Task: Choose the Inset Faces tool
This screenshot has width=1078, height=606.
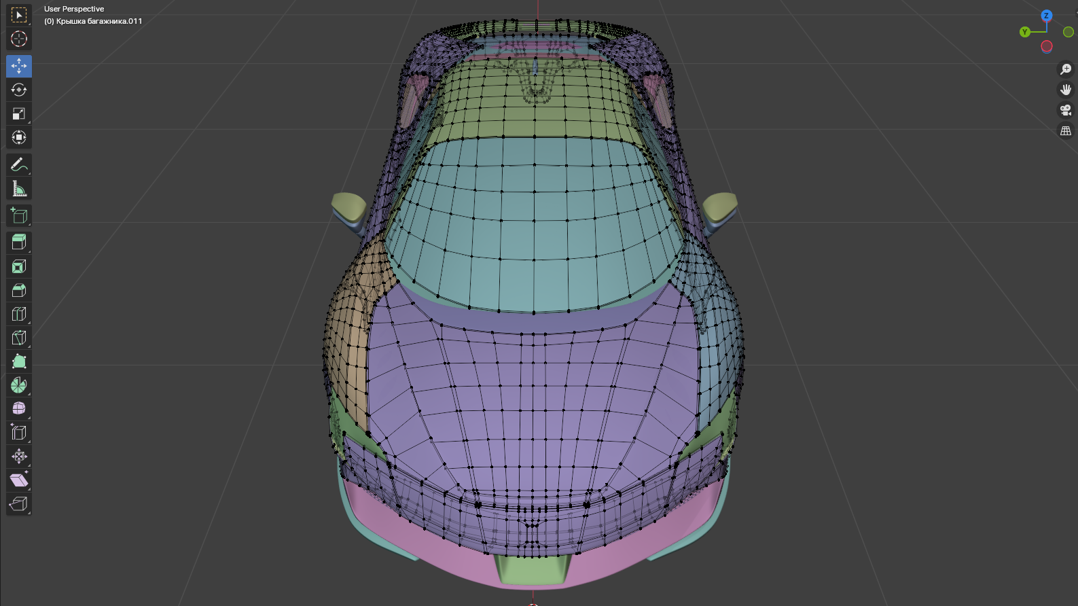Action: pyautogui.click(x=19, y=266)
